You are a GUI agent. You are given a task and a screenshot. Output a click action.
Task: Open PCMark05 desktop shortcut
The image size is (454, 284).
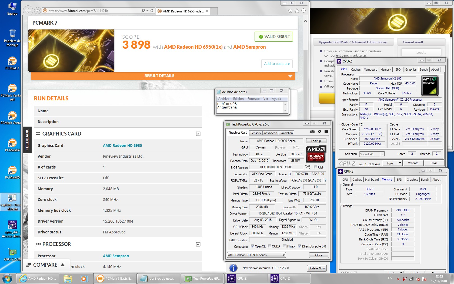(x=12, y=172)
